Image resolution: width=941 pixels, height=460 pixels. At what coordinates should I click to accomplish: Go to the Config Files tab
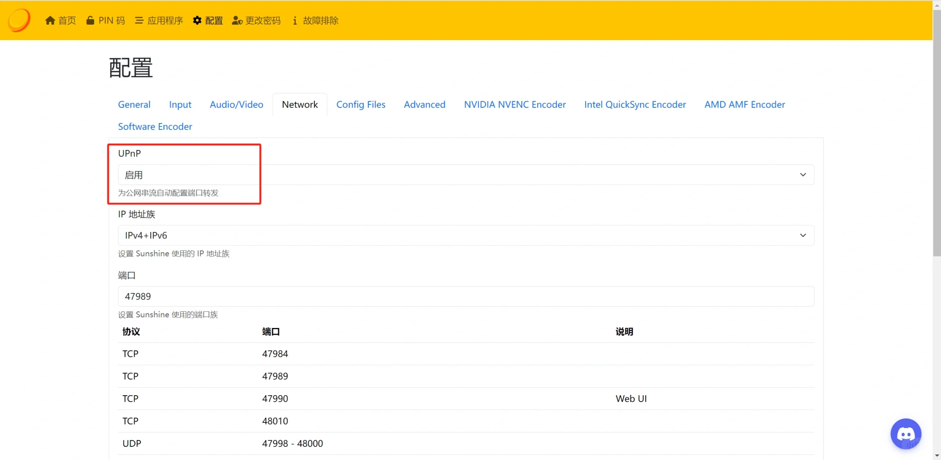[360, 104]
